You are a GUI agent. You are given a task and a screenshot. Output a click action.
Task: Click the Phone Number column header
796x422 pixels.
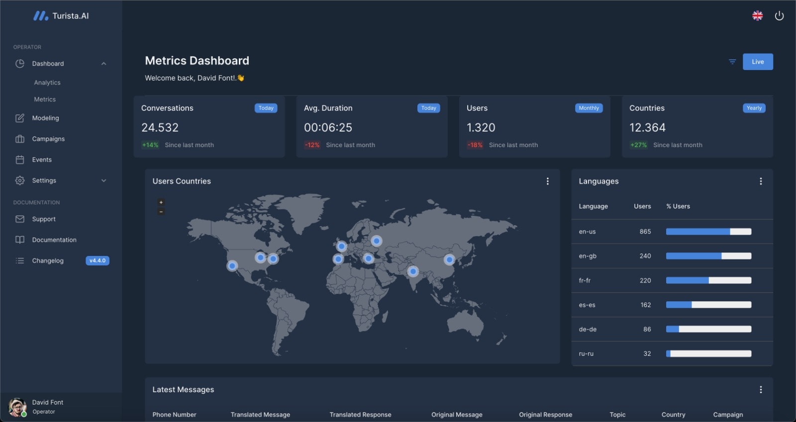[174, 415]
